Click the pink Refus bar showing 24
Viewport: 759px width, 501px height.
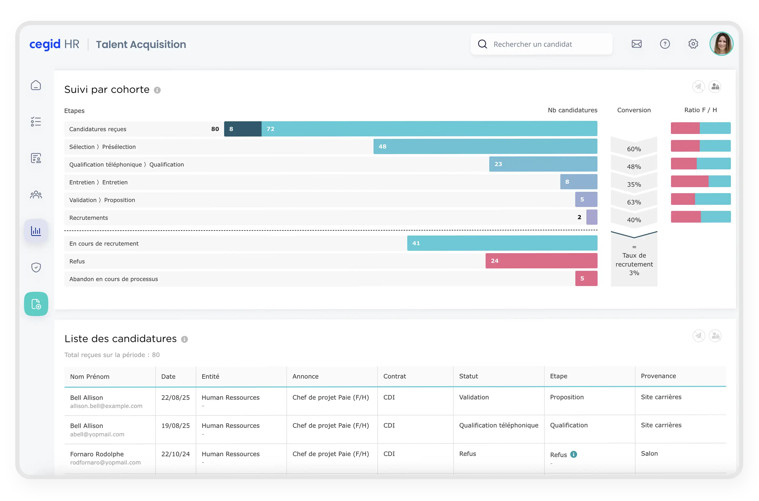tap(541, 261)
